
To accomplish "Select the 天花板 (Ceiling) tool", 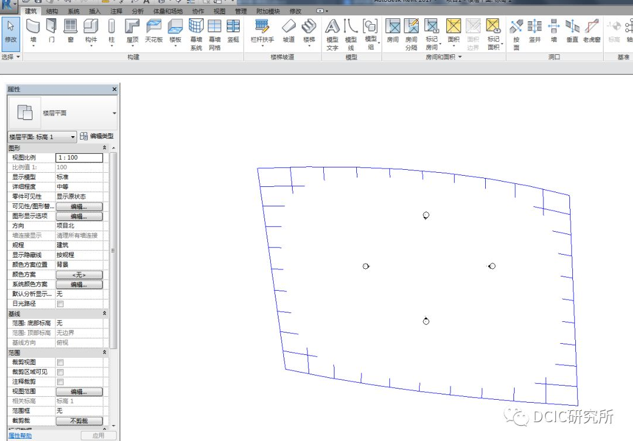I will (x=154, y=31).
